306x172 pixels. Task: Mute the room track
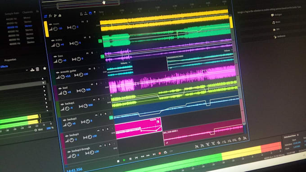(x=82, y=22)
